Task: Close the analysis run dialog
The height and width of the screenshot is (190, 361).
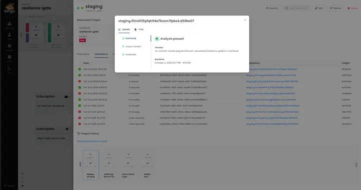Action: [245, 20]
